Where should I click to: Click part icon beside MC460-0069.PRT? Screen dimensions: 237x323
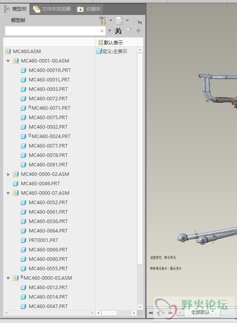24,250
